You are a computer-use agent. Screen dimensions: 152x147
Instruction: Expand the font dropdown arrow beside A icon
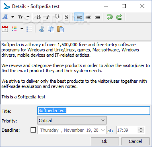(12, 17)
